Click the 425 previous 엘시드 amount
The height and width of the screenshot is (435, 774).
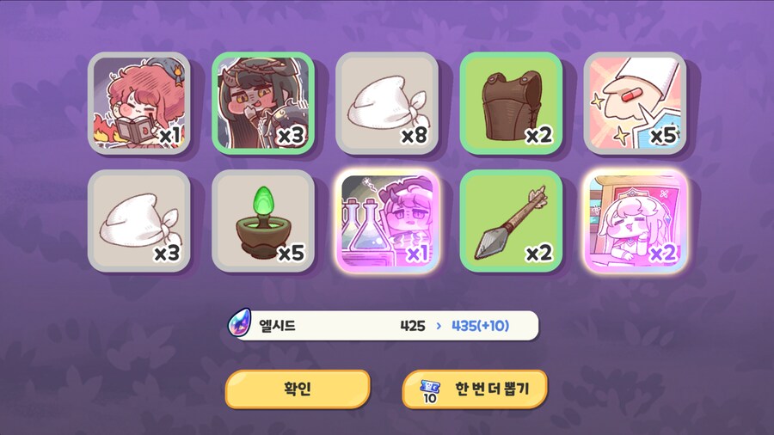coord(413,326)
